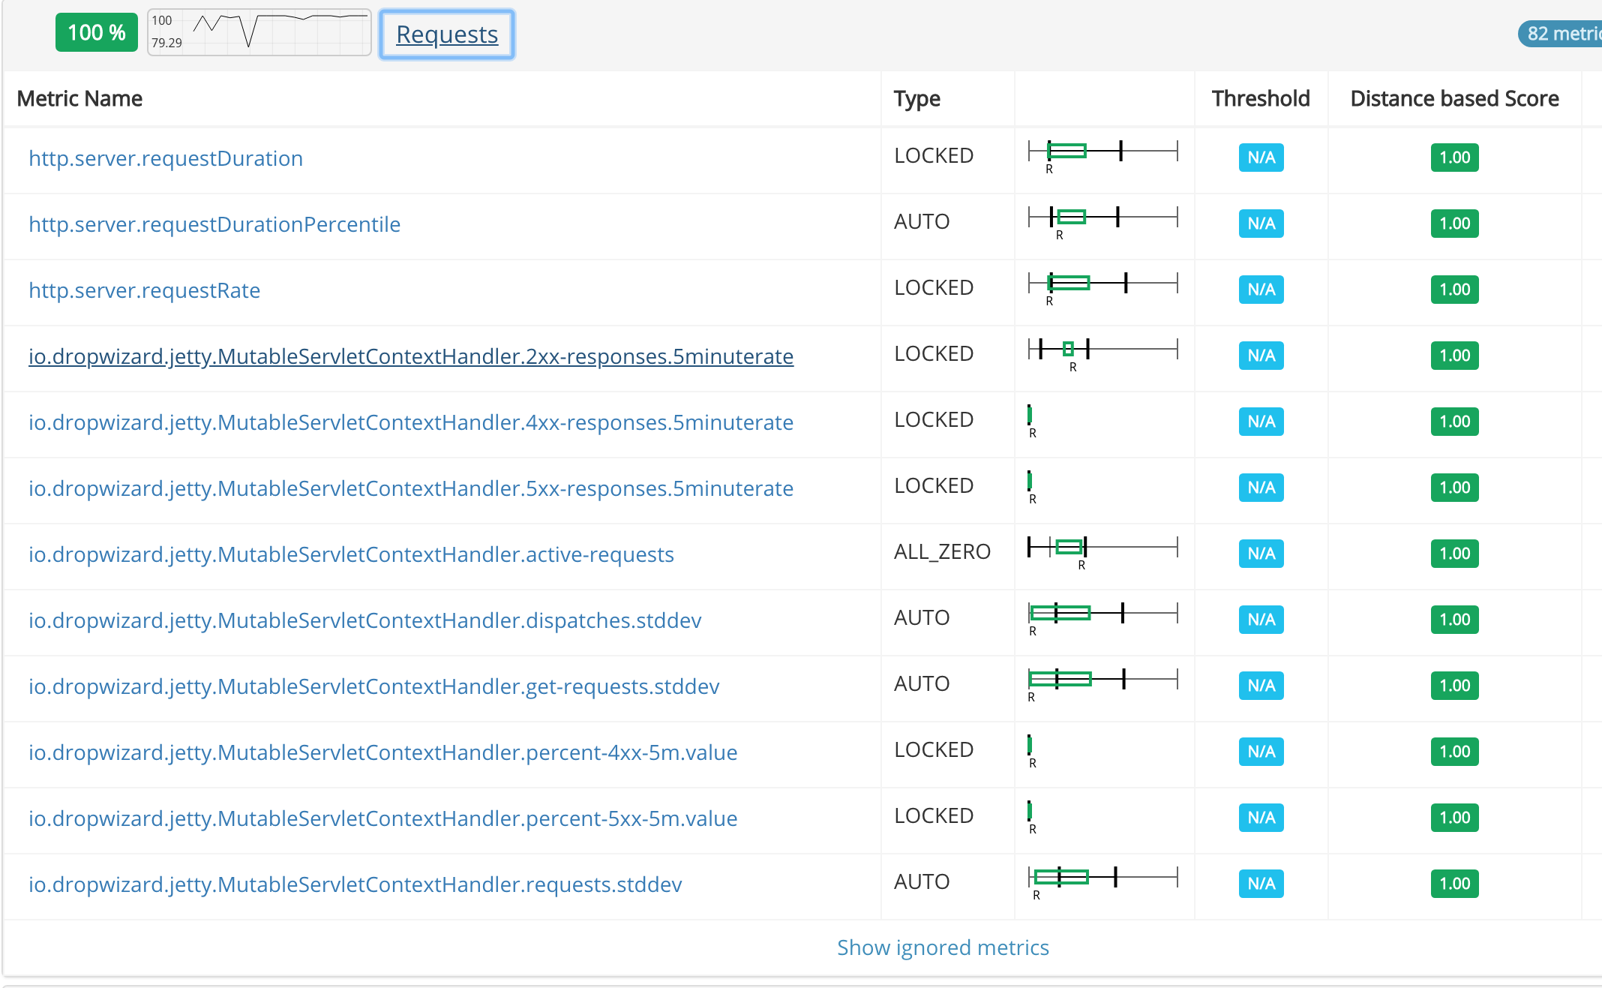Click the 1.00 score for percent-5xx-5m.value
1602x988 pixels.
click(1455, 818)
